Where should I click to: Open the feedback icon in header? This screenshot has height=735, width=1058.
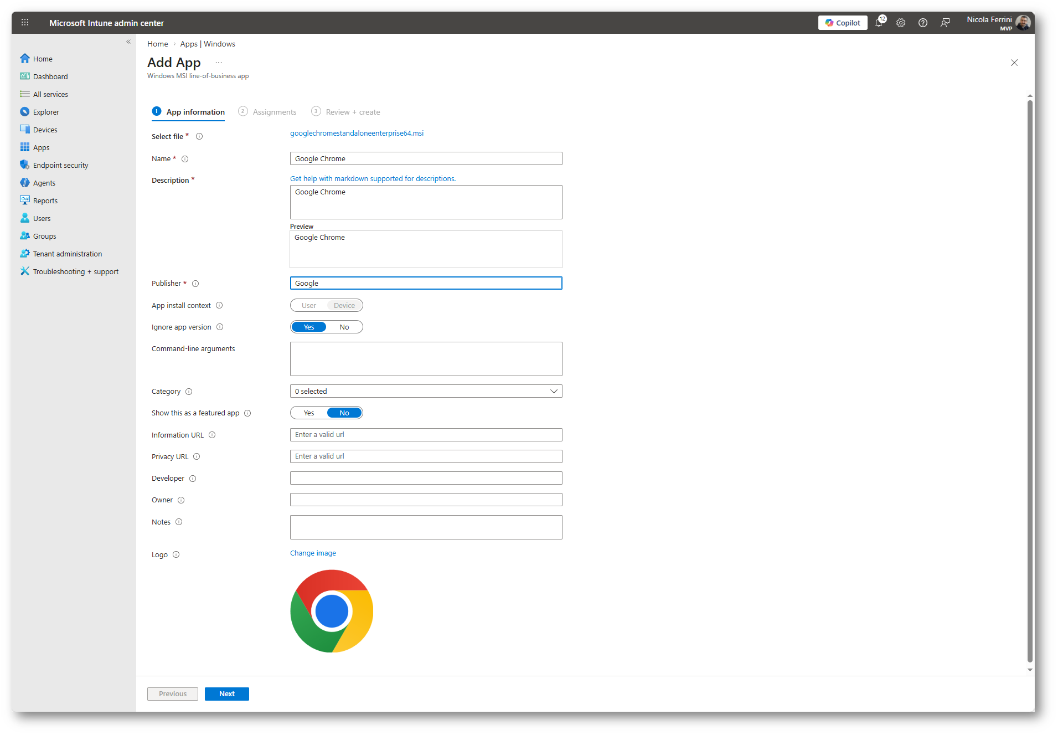coord(945,23)
